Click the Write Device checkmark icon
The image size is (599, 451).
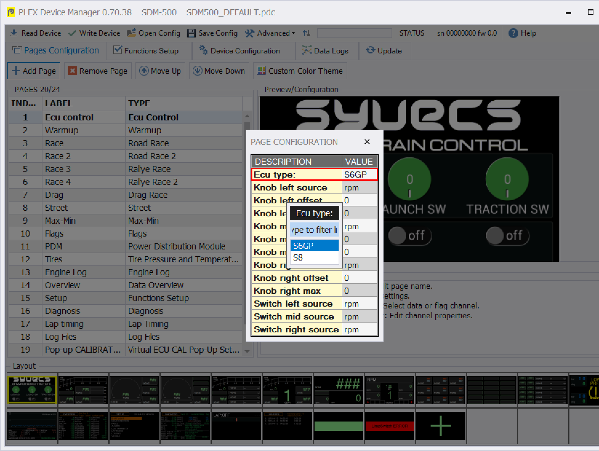point(72,33)
